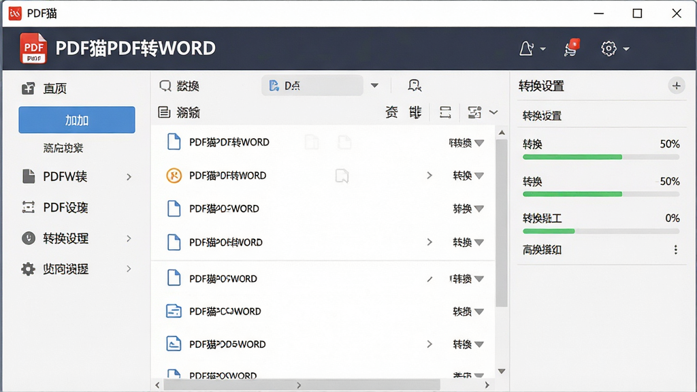The height and width of the screenshot is (392, 697).
Task: Open the three-dot menu in the right panel
Action: 676,250
